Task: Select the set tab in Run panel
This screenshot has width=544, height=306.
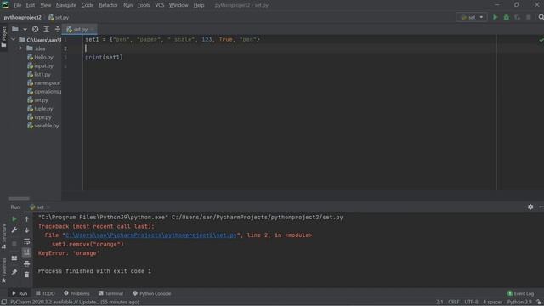Action: 39,207
